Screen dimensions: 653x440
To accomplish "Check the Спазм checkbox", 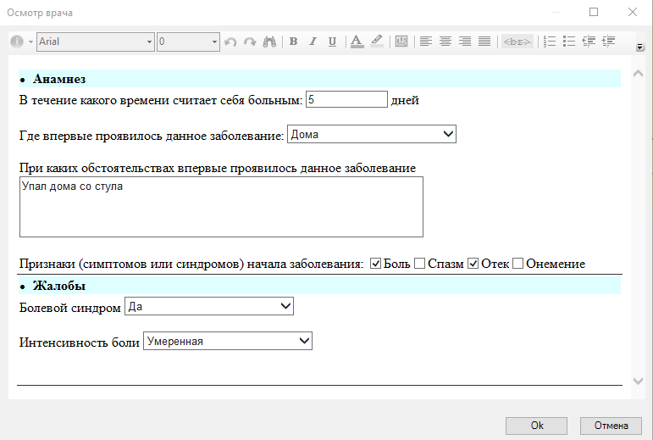I will 419,264.
